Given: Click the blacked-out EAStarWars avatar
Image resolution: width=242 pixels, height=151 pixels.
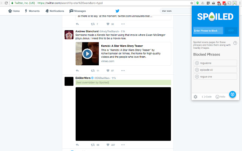Looking at the screenshot, I should click(69, 82).
